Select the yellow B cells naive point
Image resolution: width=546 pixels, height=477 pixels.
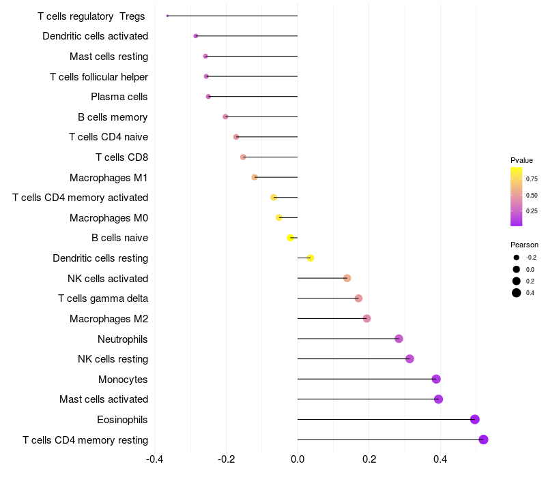[291, 238]
